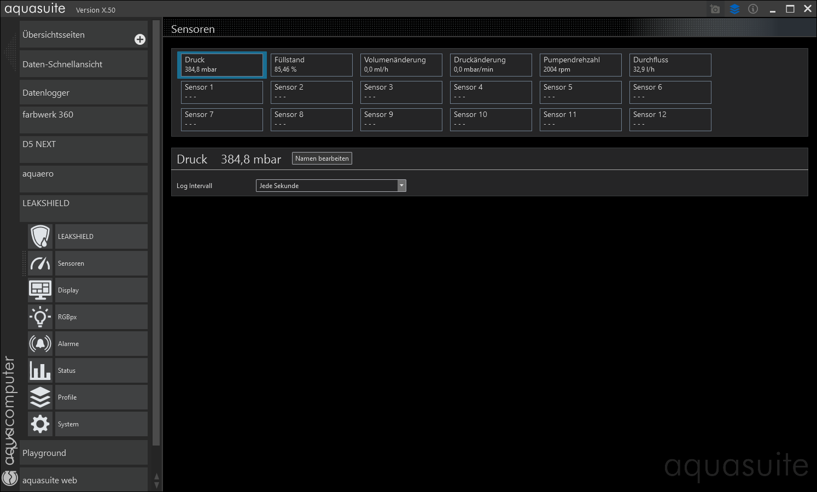The image size is (817, 492).
Task: Select the Sensor 9 tile
Action: coord(401,120)
